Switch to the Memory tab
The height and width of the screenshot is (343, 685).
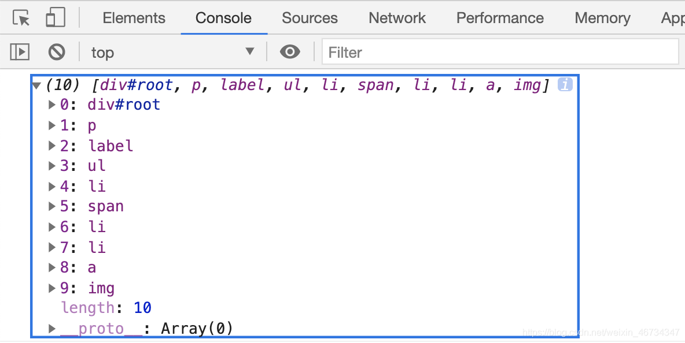(x=602, y=18)
